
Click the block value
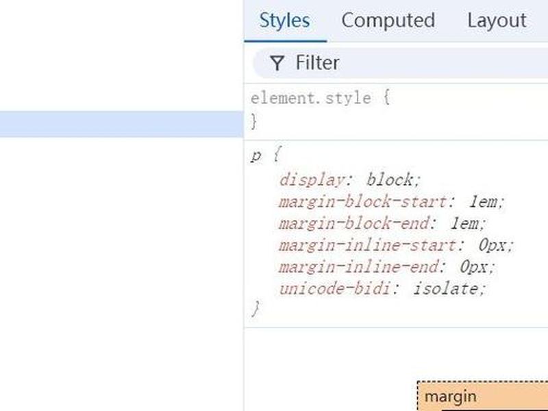point(390,180)
